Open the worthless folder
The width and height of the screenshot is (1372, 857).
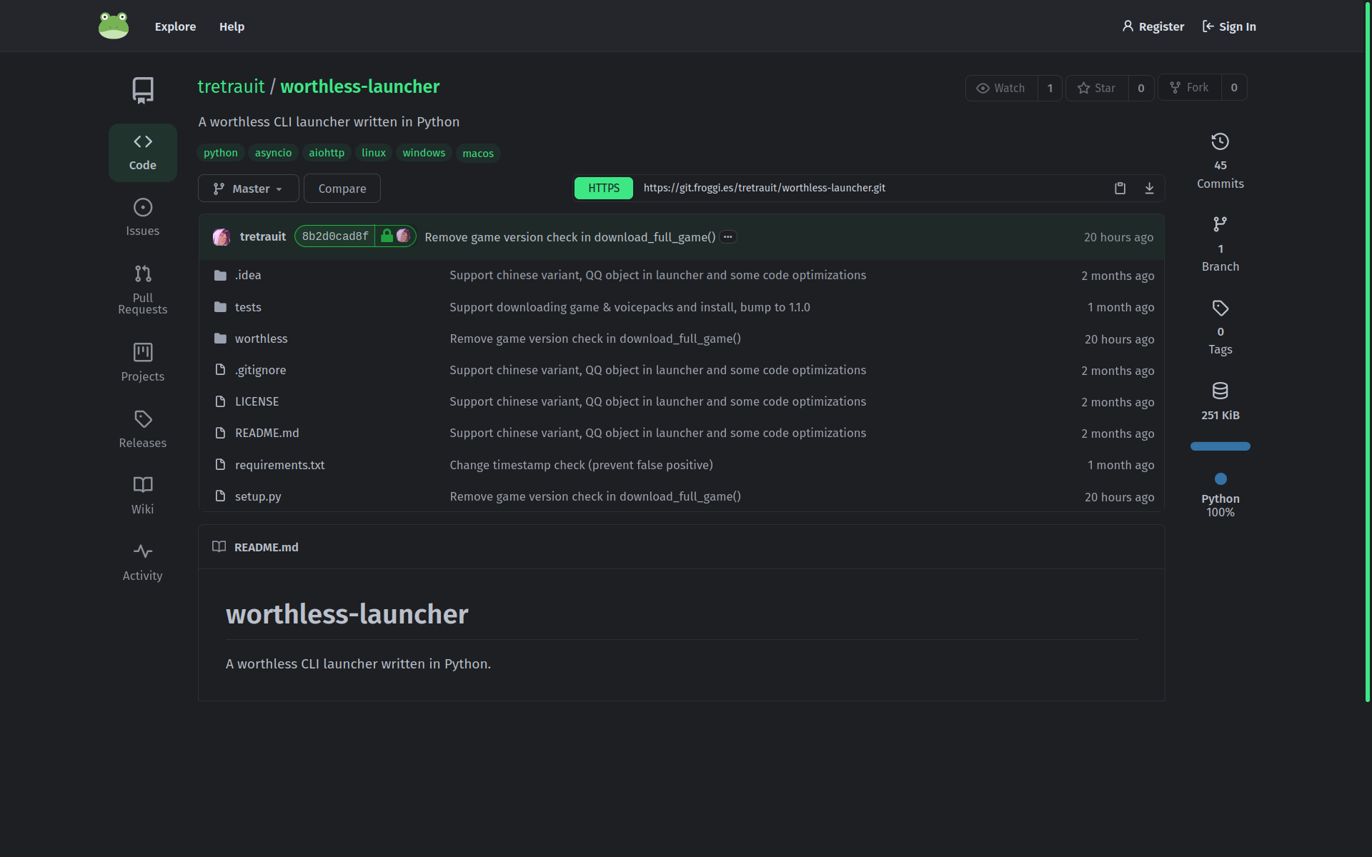pos(261,339)
